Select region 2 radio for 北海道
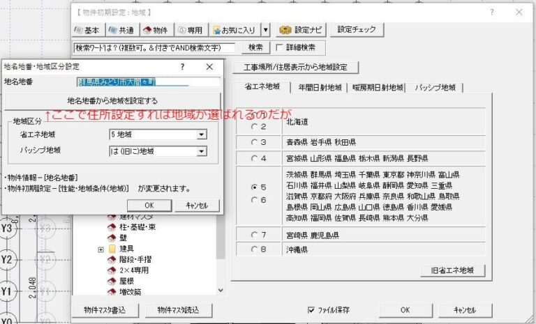Viewport: 536px width, 324px height. 254,127
